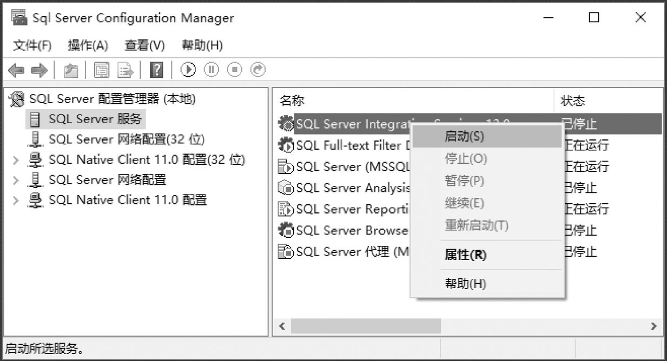This screenshot has width=667, height=361.
Task: Click the horizontal scrollbar left arrow
Action: pyautogui.click(x=281, y=326)
